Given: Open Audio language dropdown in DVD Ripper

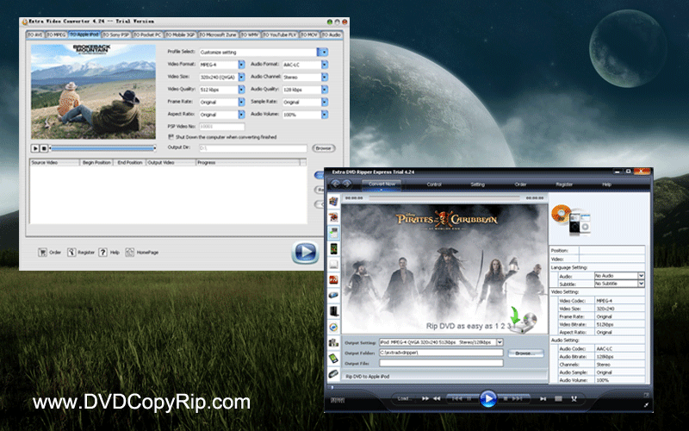Looking at the screenshot, I should click(641, 276).
